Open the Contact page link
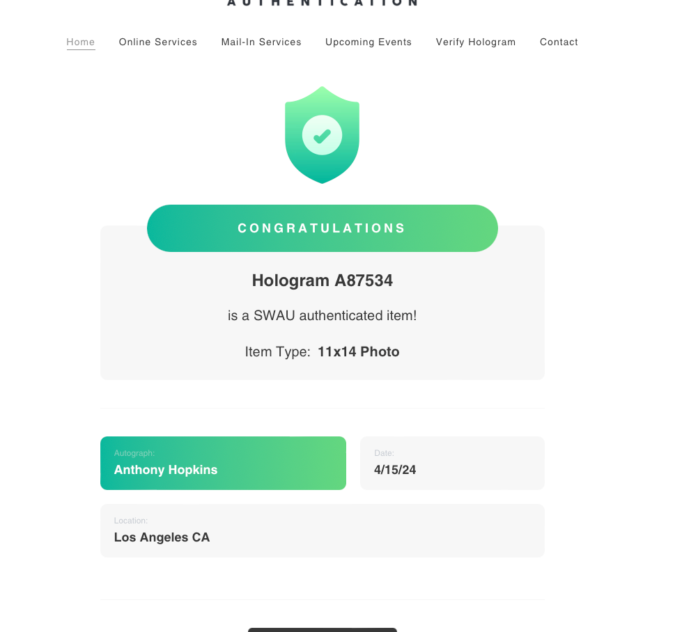Viewport: 698px width, 632px height. 559,42
